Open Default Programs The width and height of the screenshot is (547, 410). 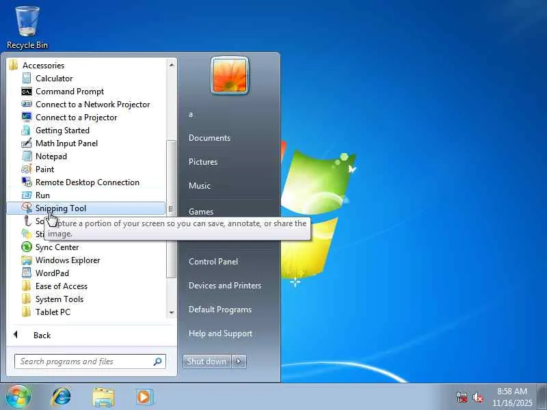coord(220,310)
